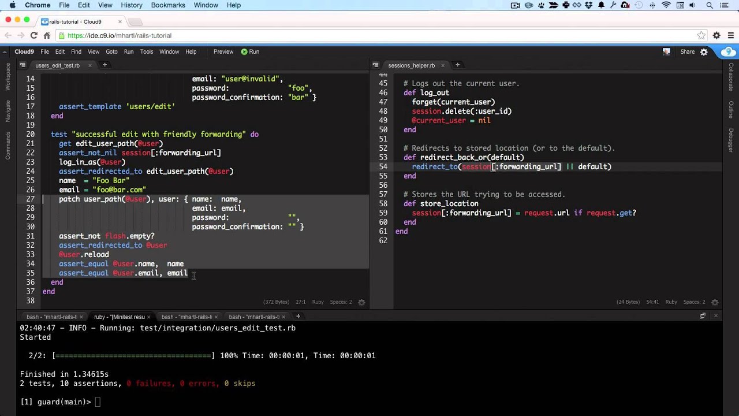Open Cloud9 preferences gear next to Share
The image size is (739, 416).
coord(704,51)
